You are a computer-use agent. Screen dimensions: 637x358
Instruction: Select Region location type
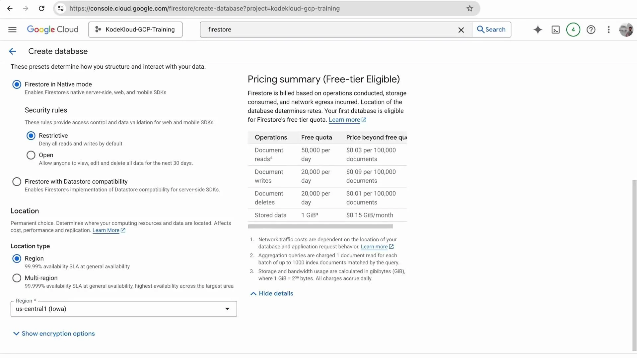tap(17, 259)
